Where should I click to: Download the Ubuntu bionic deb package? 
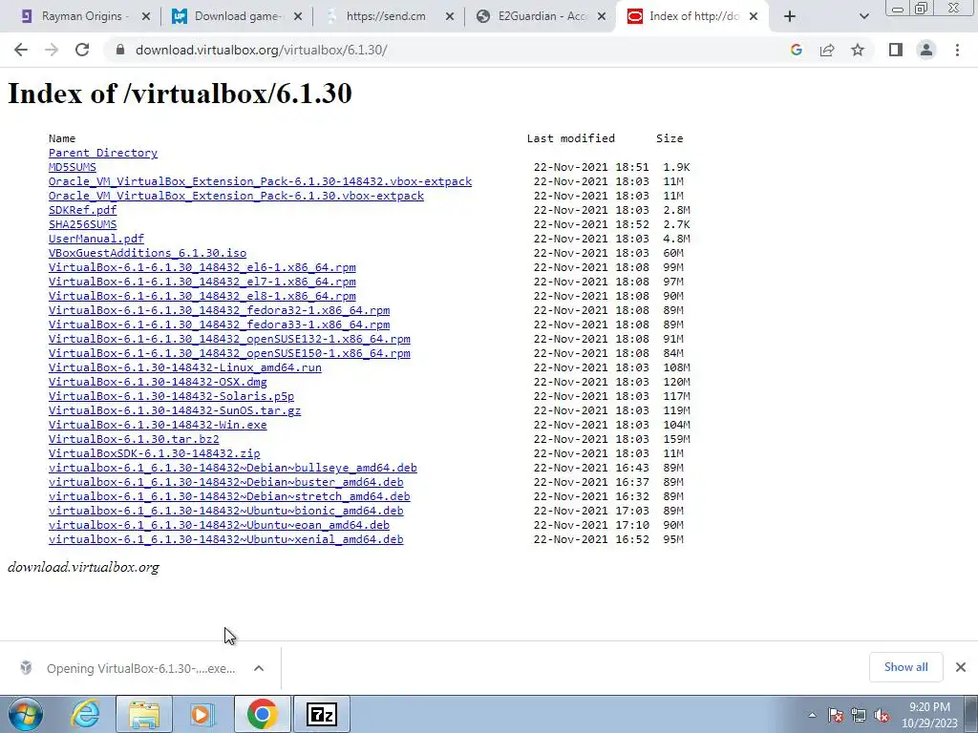click(x=225, y=512)
